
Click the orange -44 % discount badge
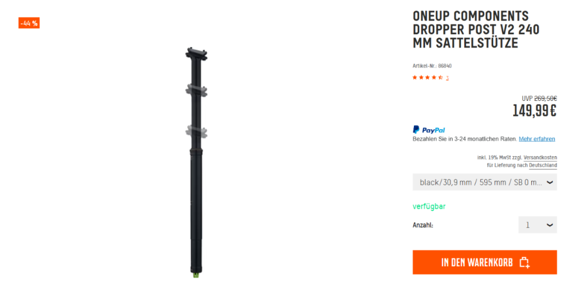[29, 23]
